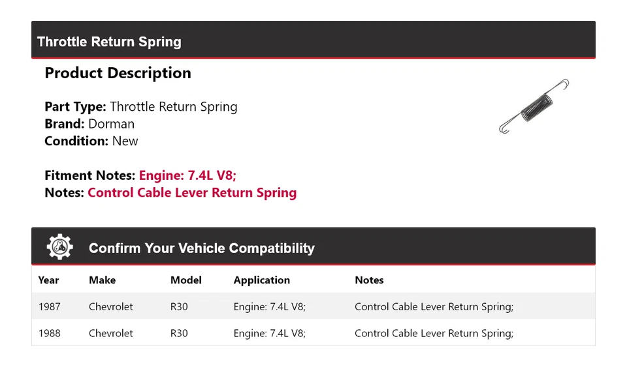
Task: Click R30 model in the 1988 row
Action: (179, 333)
